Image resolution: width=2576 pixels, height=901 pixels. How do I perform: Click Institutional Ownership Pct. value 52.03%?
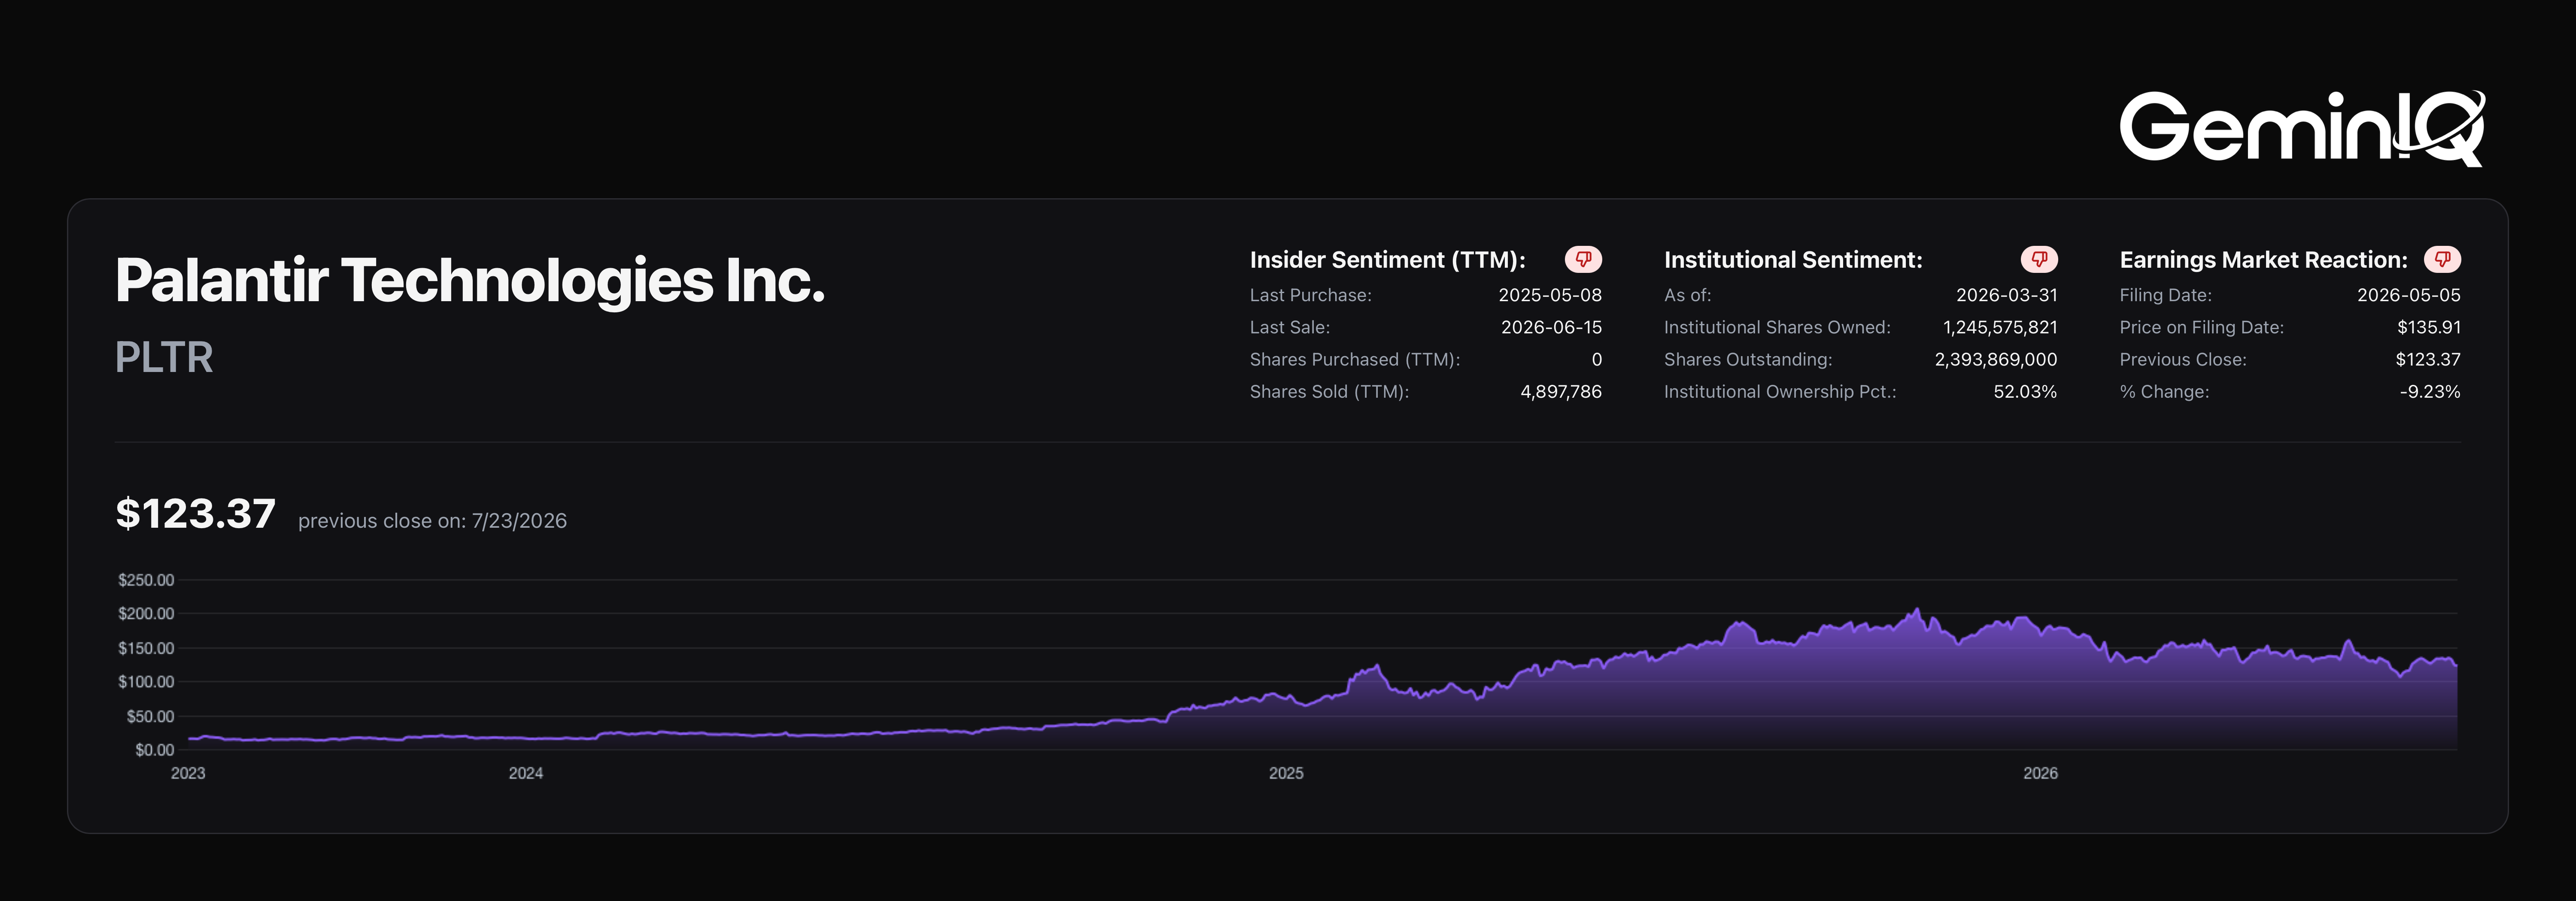coord(2025,392)
